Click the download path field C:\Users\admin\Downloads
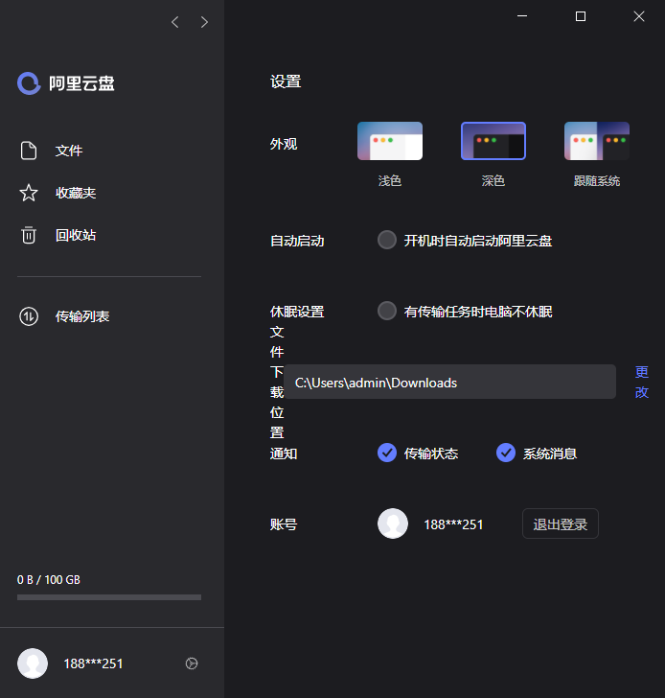 pyautogui.click(x=449, y=382)
